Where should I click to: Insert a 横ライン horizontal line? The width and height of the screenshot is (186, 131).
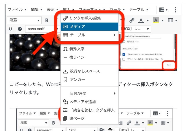[x=77, y=57]
